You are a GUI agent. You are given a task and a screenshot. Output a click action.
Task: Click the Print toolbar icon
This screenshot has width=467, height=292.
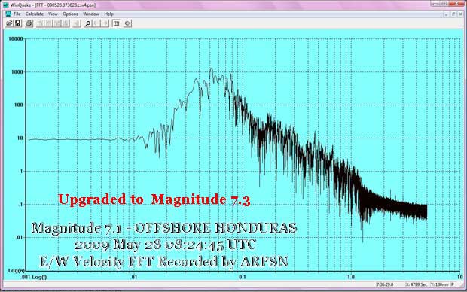pos(29,23)
